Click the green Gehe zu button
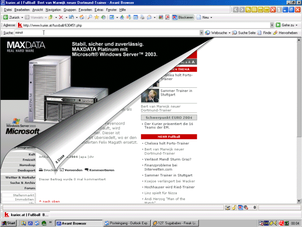302x227 pixels. point(285,25)
